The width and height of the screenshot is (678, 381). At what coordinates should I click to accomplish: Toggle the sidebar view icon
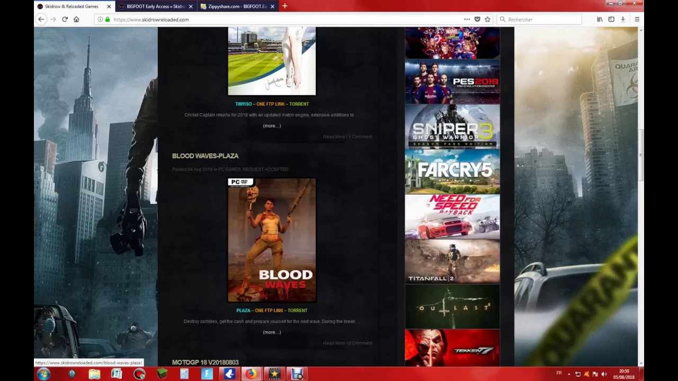click(611, 20)
